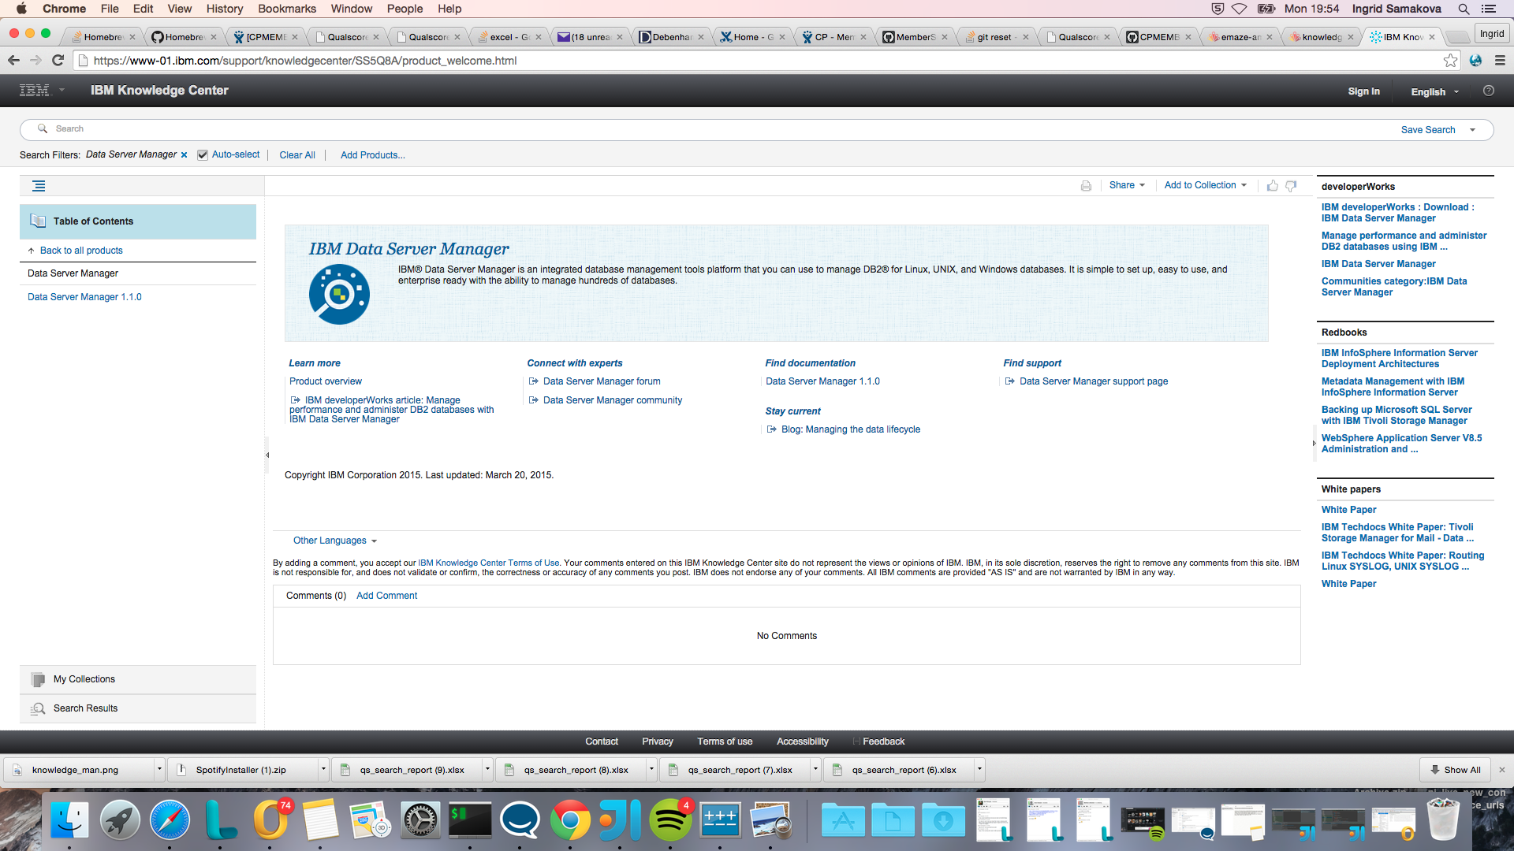Open the help question mark icon
Viewport: 1514px width, 851px height.
coord(1488,91)
